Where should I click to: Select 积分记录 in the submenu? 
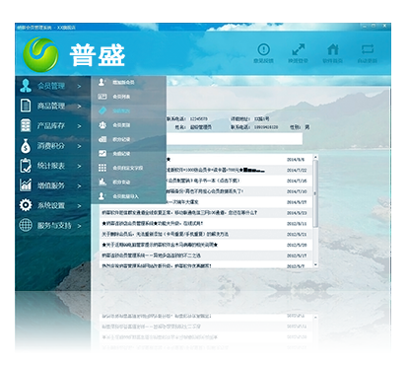coord(121,139)
